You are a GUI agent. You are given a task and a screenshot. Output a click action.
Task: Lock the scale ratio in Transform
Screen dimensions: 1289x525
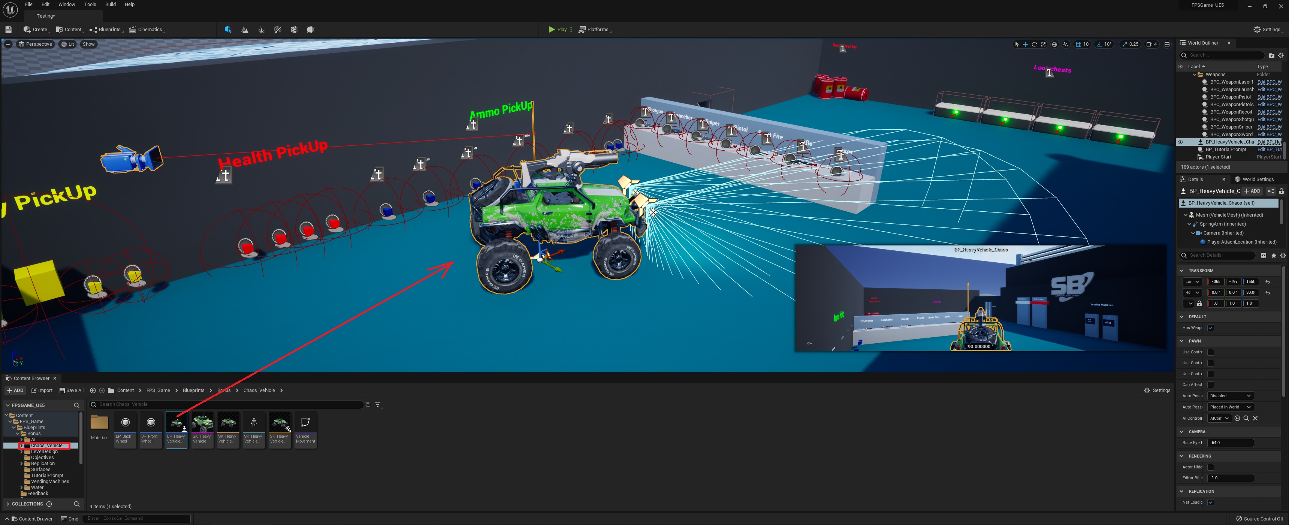1199,304
